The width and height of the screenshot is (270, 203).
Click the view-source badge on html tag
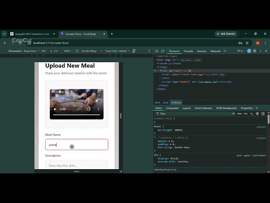[x=186, y=60]
